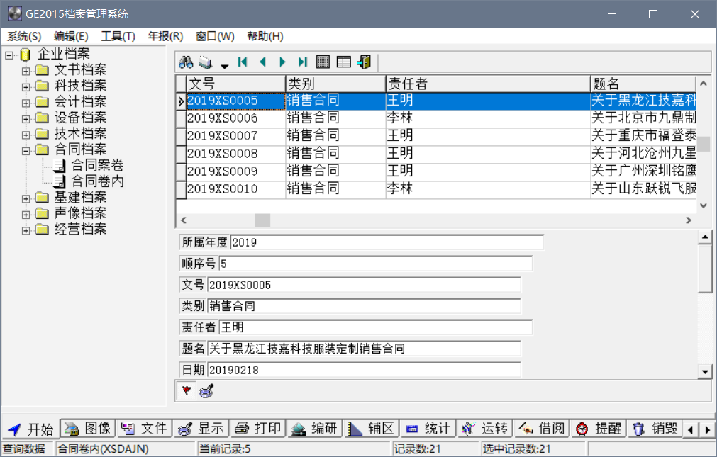
Task: Open 编辑(E) menu
Action: 71,36
